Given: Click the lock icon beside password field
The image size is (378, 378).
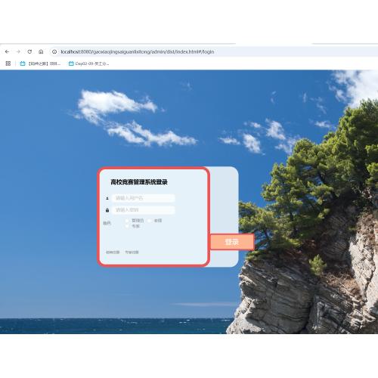Looking at the screenshot, I should click(107, 210).
